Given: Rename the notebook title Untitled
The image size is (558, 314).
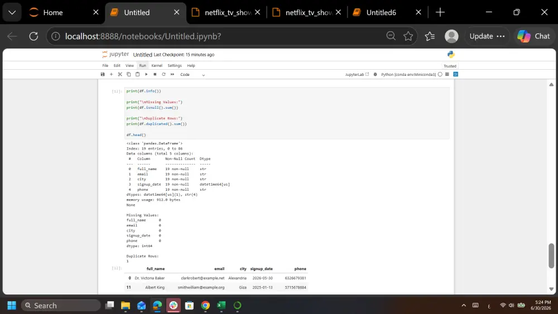Looking at the screenshot, I should pyautogui.click(x=142, y=55).
